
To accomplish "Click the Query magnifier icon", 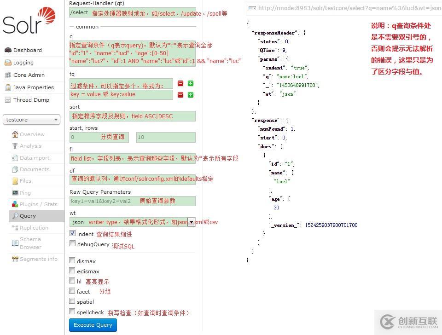I will (x=16, y=216).
